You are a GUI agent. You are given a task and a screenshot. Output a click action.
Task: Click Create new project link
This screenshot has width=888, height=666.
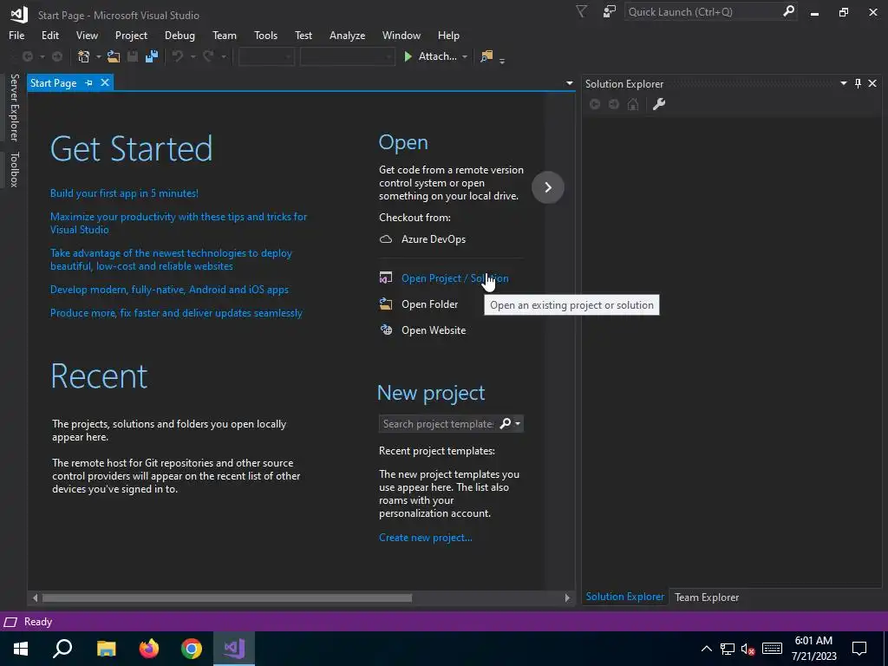425,538
